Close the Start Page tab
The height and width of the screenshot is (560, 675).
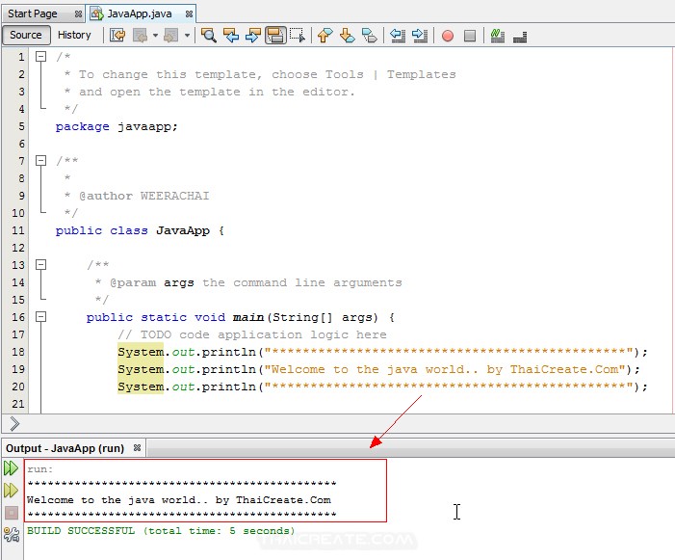[x=78, y=14]
